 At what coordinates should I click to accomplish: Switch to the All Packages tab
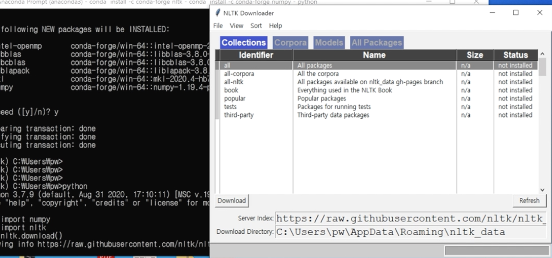pos(377,43)
